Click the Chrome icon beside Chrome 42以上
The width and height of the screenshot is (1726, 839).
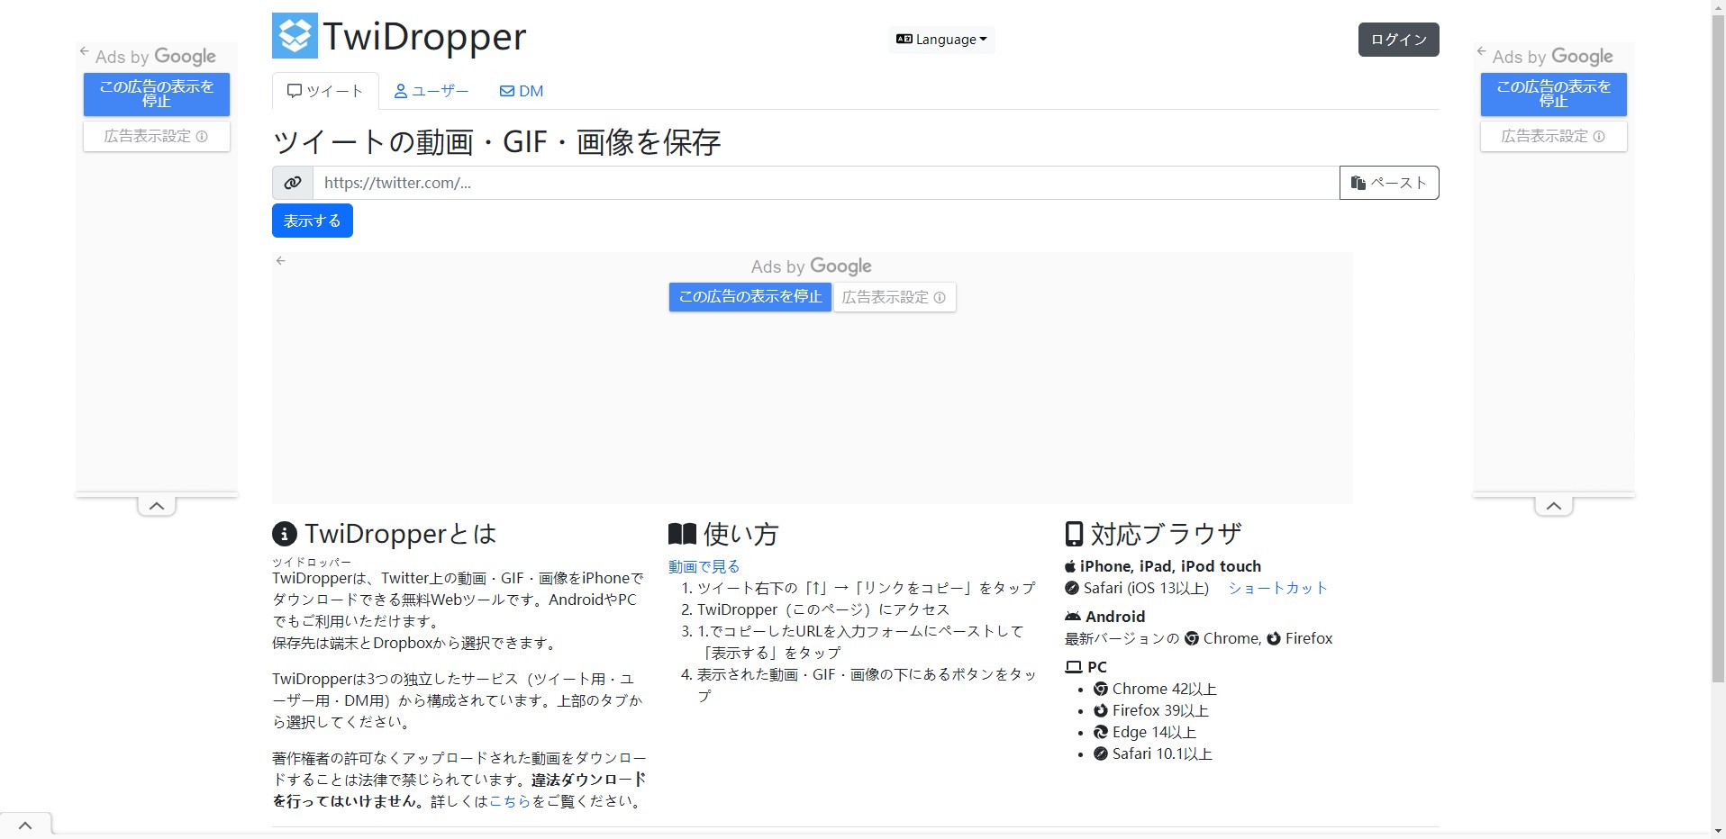1101,689
